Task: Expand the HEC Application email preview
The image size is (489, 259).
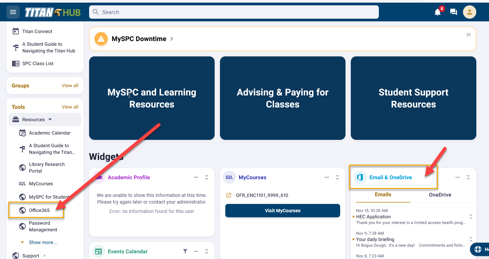Action: [x=471, y=216]
